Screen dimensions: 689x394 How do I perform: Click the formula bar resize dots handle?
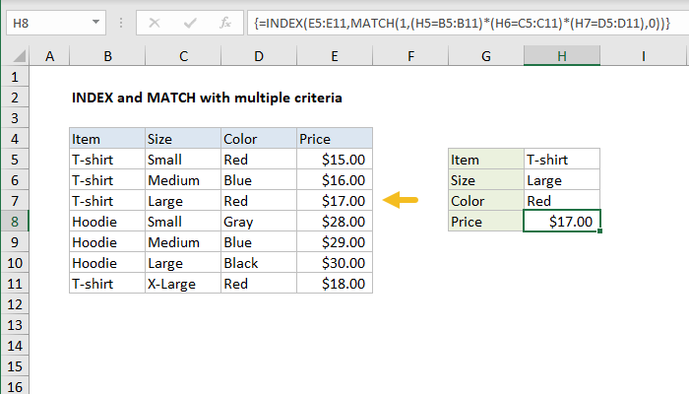pos(121,23)
